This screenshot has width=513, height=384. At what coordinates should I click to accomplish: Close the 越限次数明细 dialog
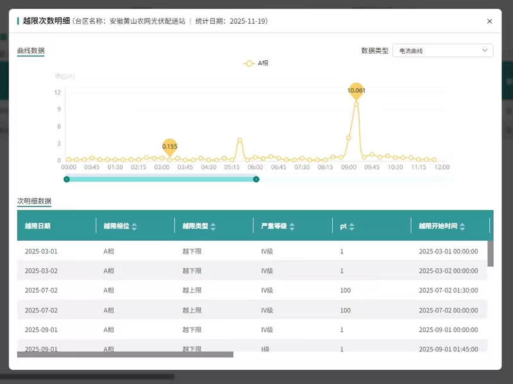489,21
